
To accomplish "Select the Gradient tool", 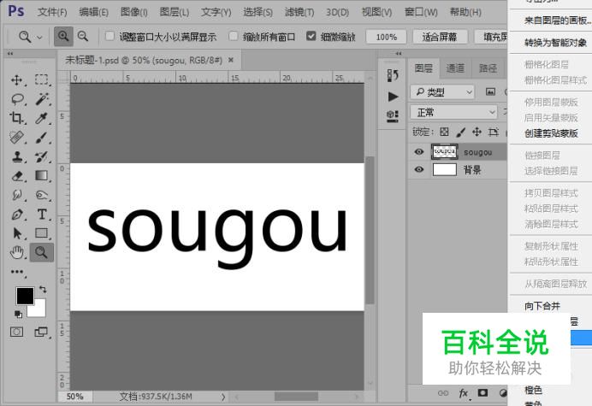I will click(41, 175).
